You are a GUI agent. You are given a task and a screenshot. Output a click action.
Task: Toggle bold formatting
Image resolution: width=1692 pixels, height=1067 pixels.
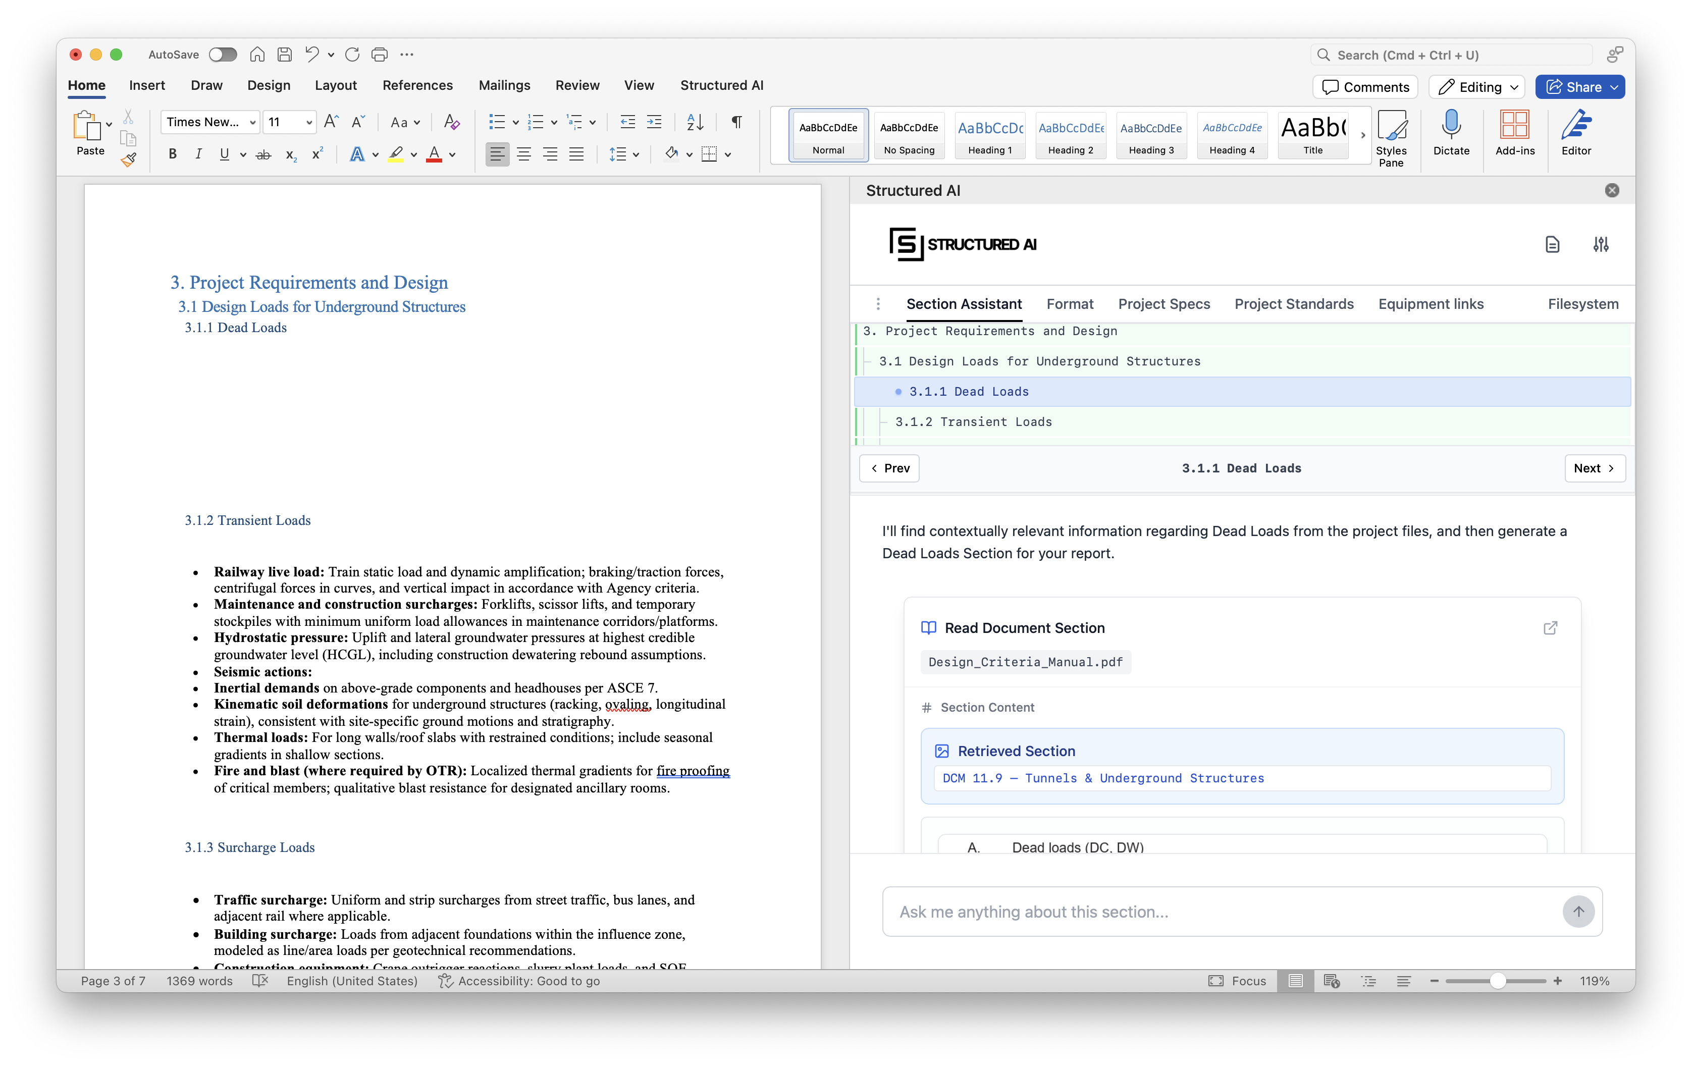coord(172,154)
